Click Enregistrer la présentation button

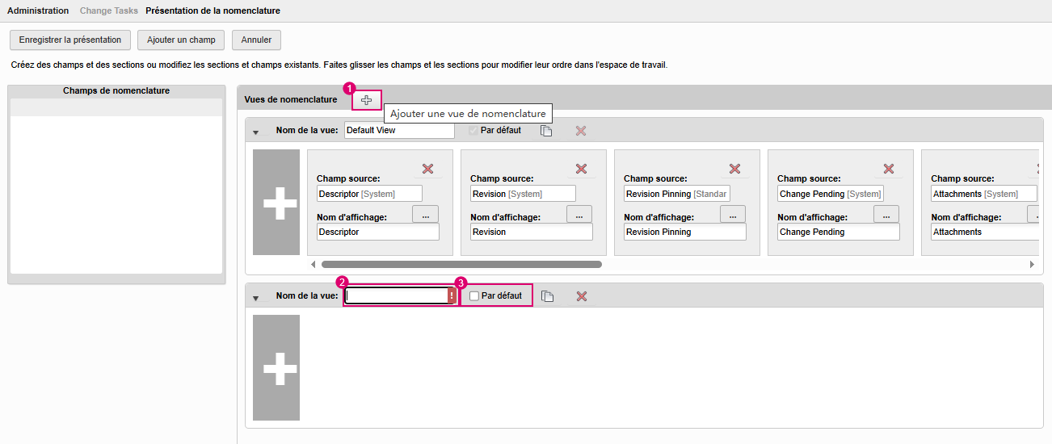point(70,40)
